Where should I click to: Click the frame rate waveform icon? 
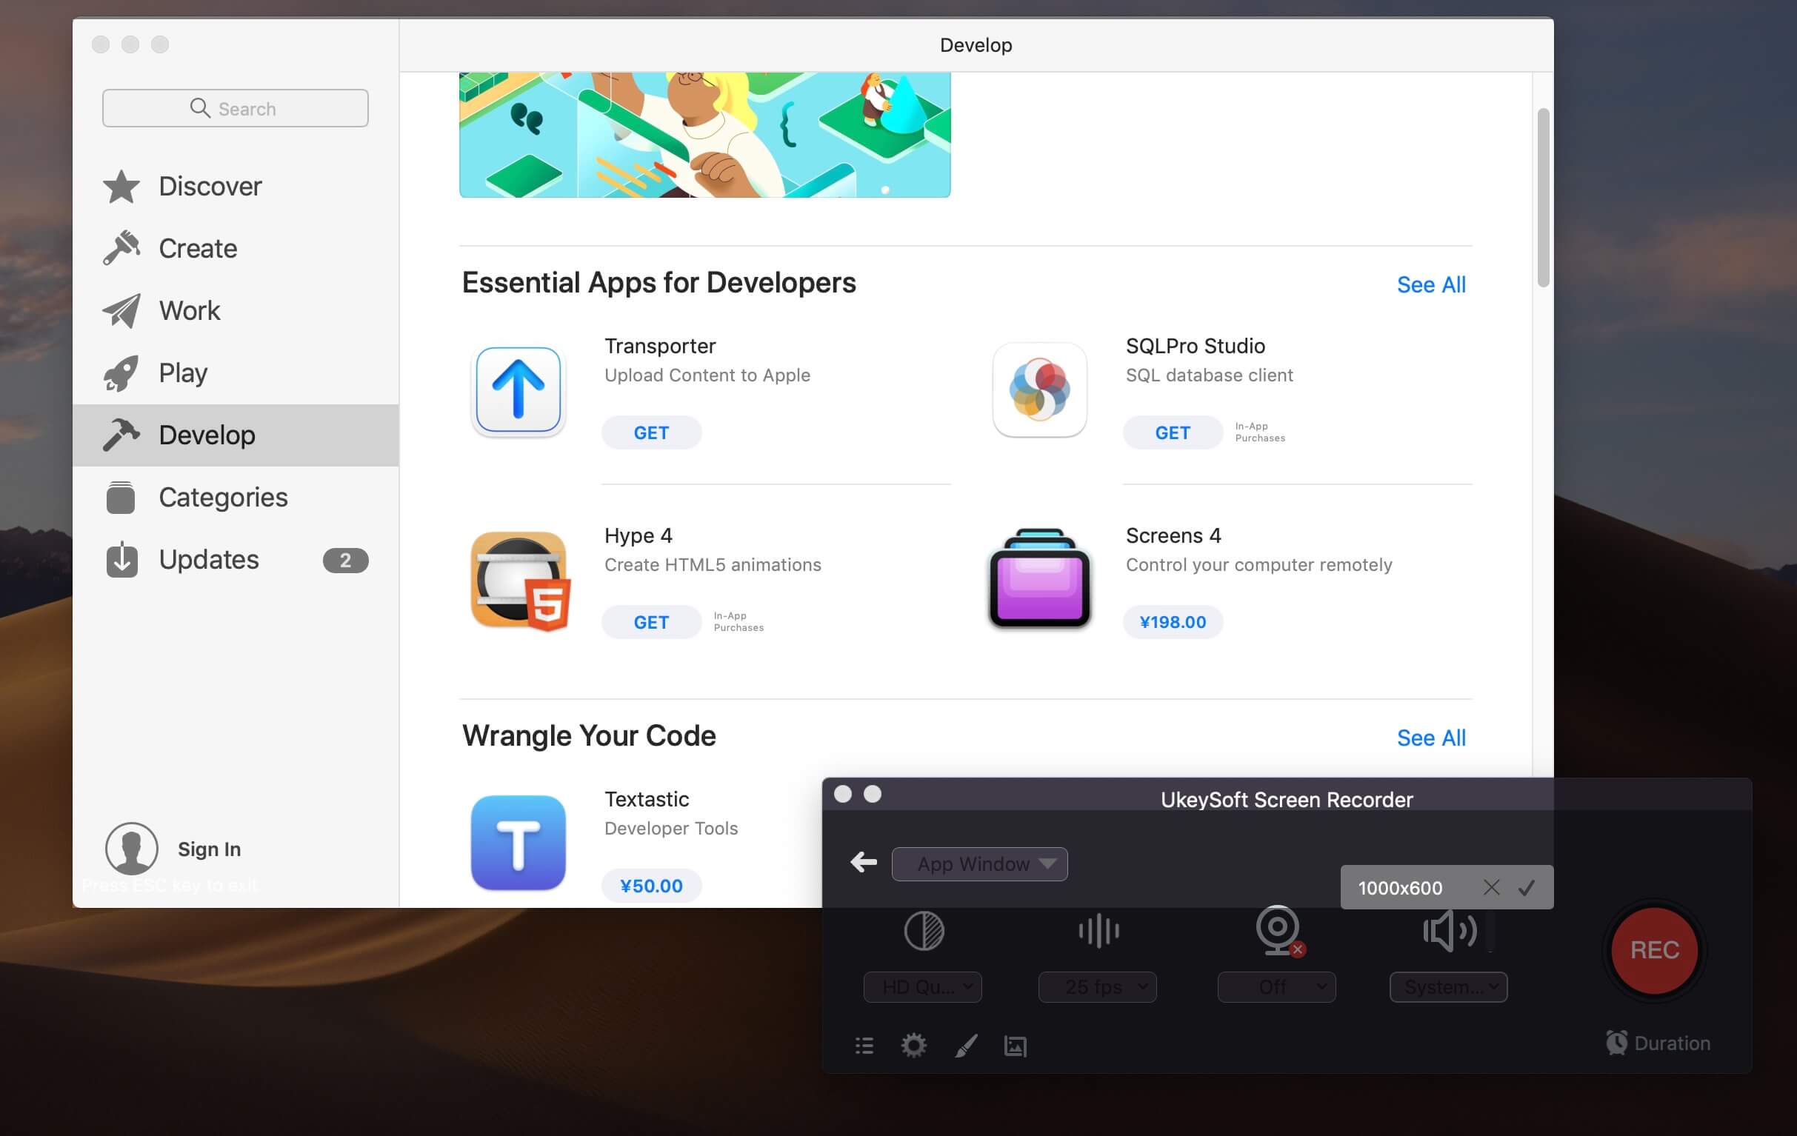pyautogui.click(x=1098, y=931)
